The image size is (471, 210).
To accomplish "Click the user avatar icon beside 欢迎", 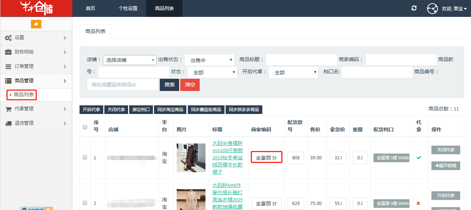I will 432,8.
